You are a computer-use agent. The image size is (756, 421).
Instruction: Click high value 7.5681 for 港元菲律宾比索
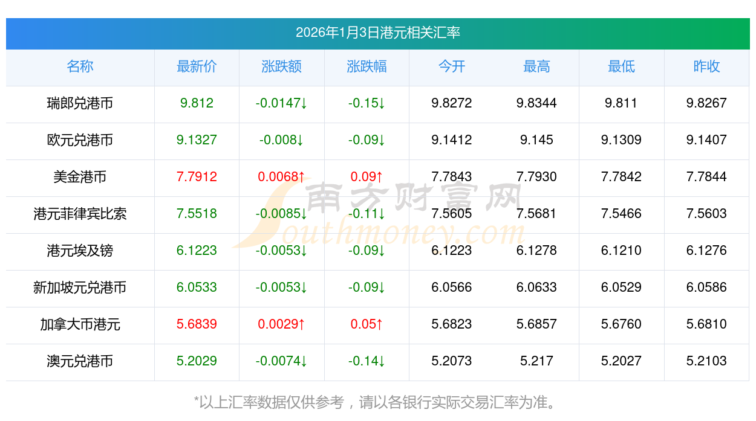tap(536, 214)
